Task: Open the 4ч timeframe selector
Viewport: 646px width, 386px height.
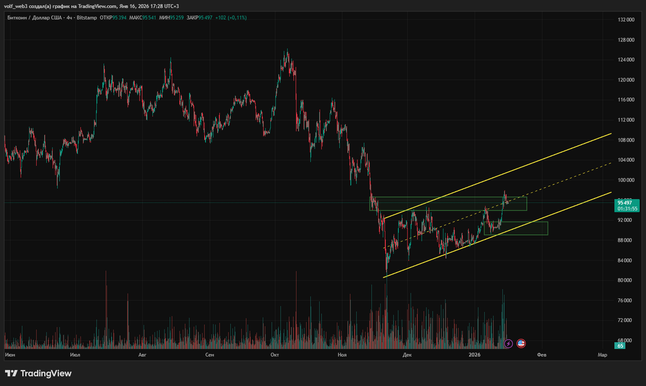Action: click(x=71, y=17)
